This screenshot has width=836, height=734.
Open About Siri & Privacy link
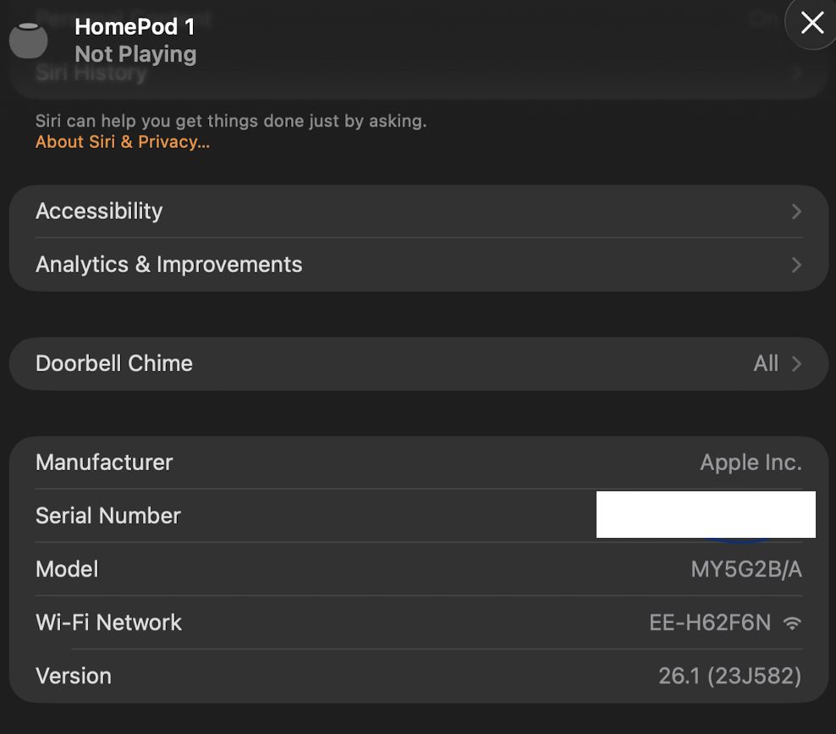coord(123,142)
